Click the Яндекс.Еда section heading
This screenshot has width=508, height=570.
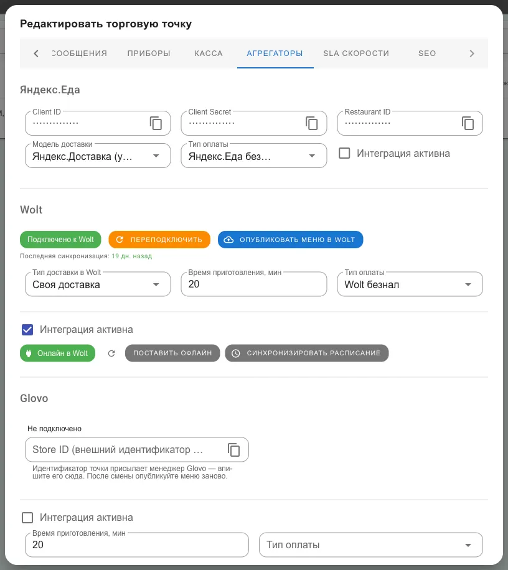50,90
